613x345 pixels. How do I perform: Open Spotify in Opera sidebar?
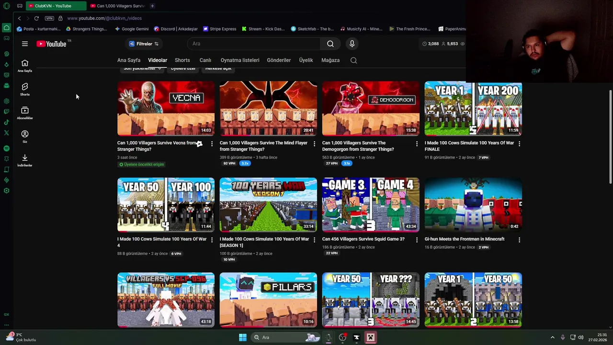click(x=6, y=149)
